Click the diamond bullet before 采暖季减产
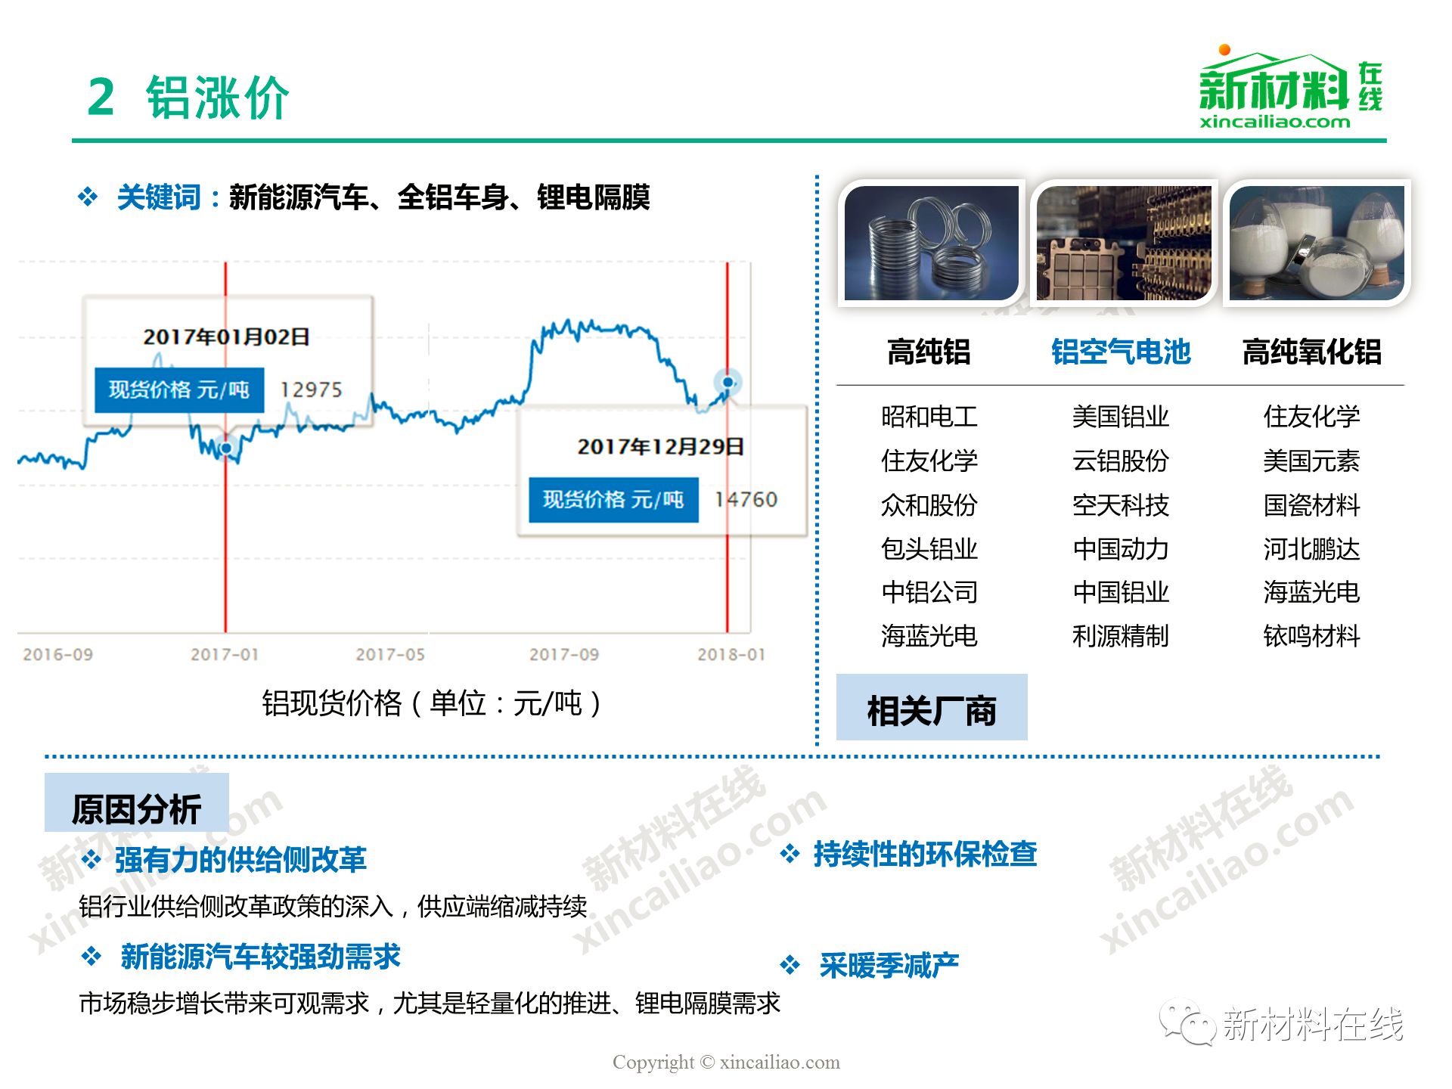 [790, 965]
